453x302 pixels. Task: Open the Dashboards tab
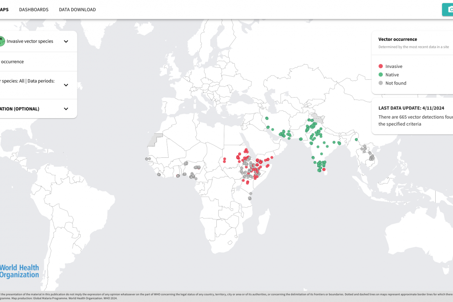34,9
